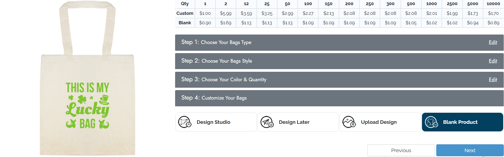
Task: Click the Blank Product shirt icon
Action: [x=431, y=122]
